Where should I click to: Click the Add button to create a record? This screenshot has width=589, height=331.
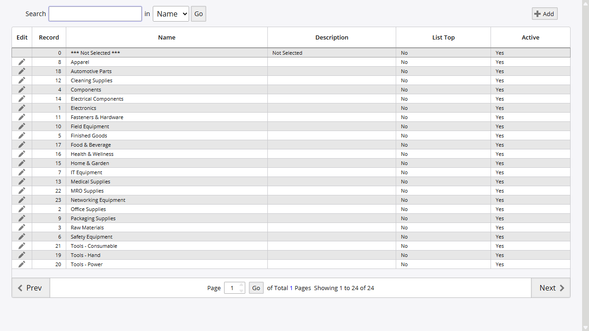[x=544, y=13]
